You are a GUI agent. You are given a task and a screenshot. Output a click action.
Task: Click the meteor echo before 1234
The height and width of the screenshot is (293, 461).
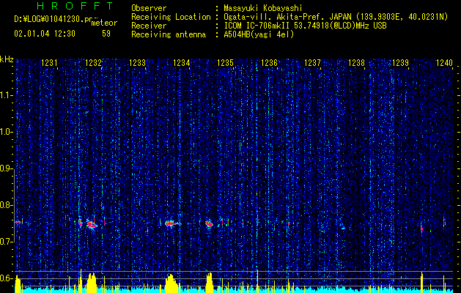pos(171,223)
